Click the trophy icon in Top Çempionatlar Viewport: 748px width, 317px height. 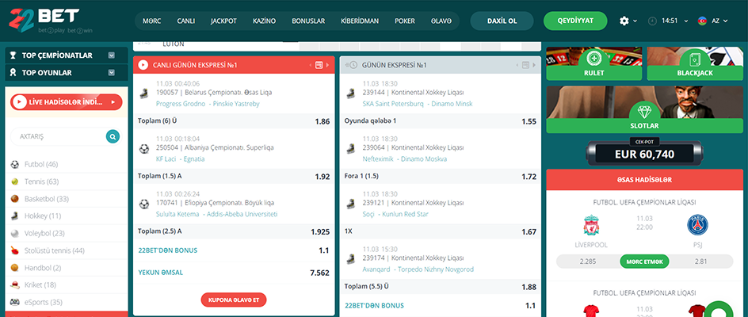13,55
